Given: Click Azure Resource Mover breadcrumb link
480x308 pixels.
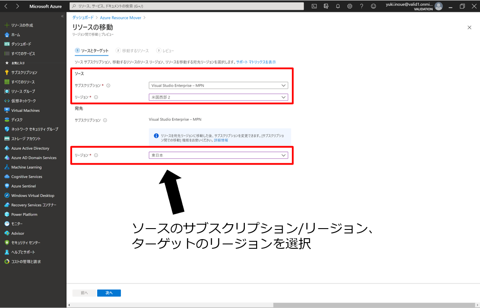Looking at the screenshot, I should (120, 18).
